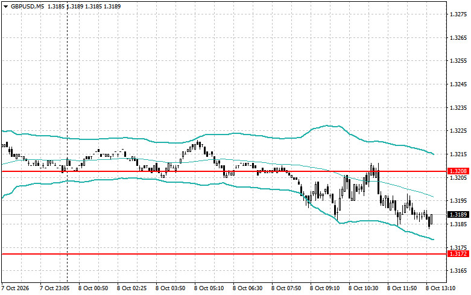Click the 8 Oct 02:25 time label
Image resolution: width=471 pixels, height=295 pixels.
pos(132,288)
